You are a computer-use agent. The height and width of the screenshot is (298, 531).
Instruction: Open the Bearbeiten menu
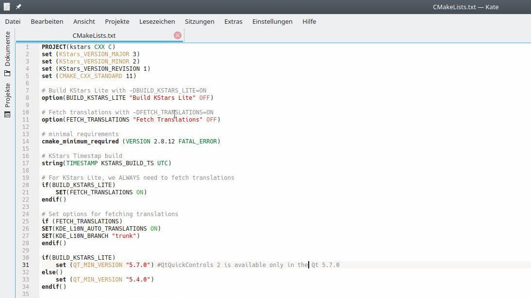[47, 21]
